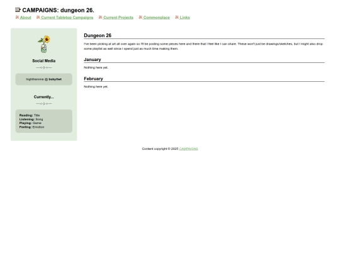340x255 pixels.
Task: Click the bsky/twt social media link
Action: pyautogui.click(x=55, y=79)
